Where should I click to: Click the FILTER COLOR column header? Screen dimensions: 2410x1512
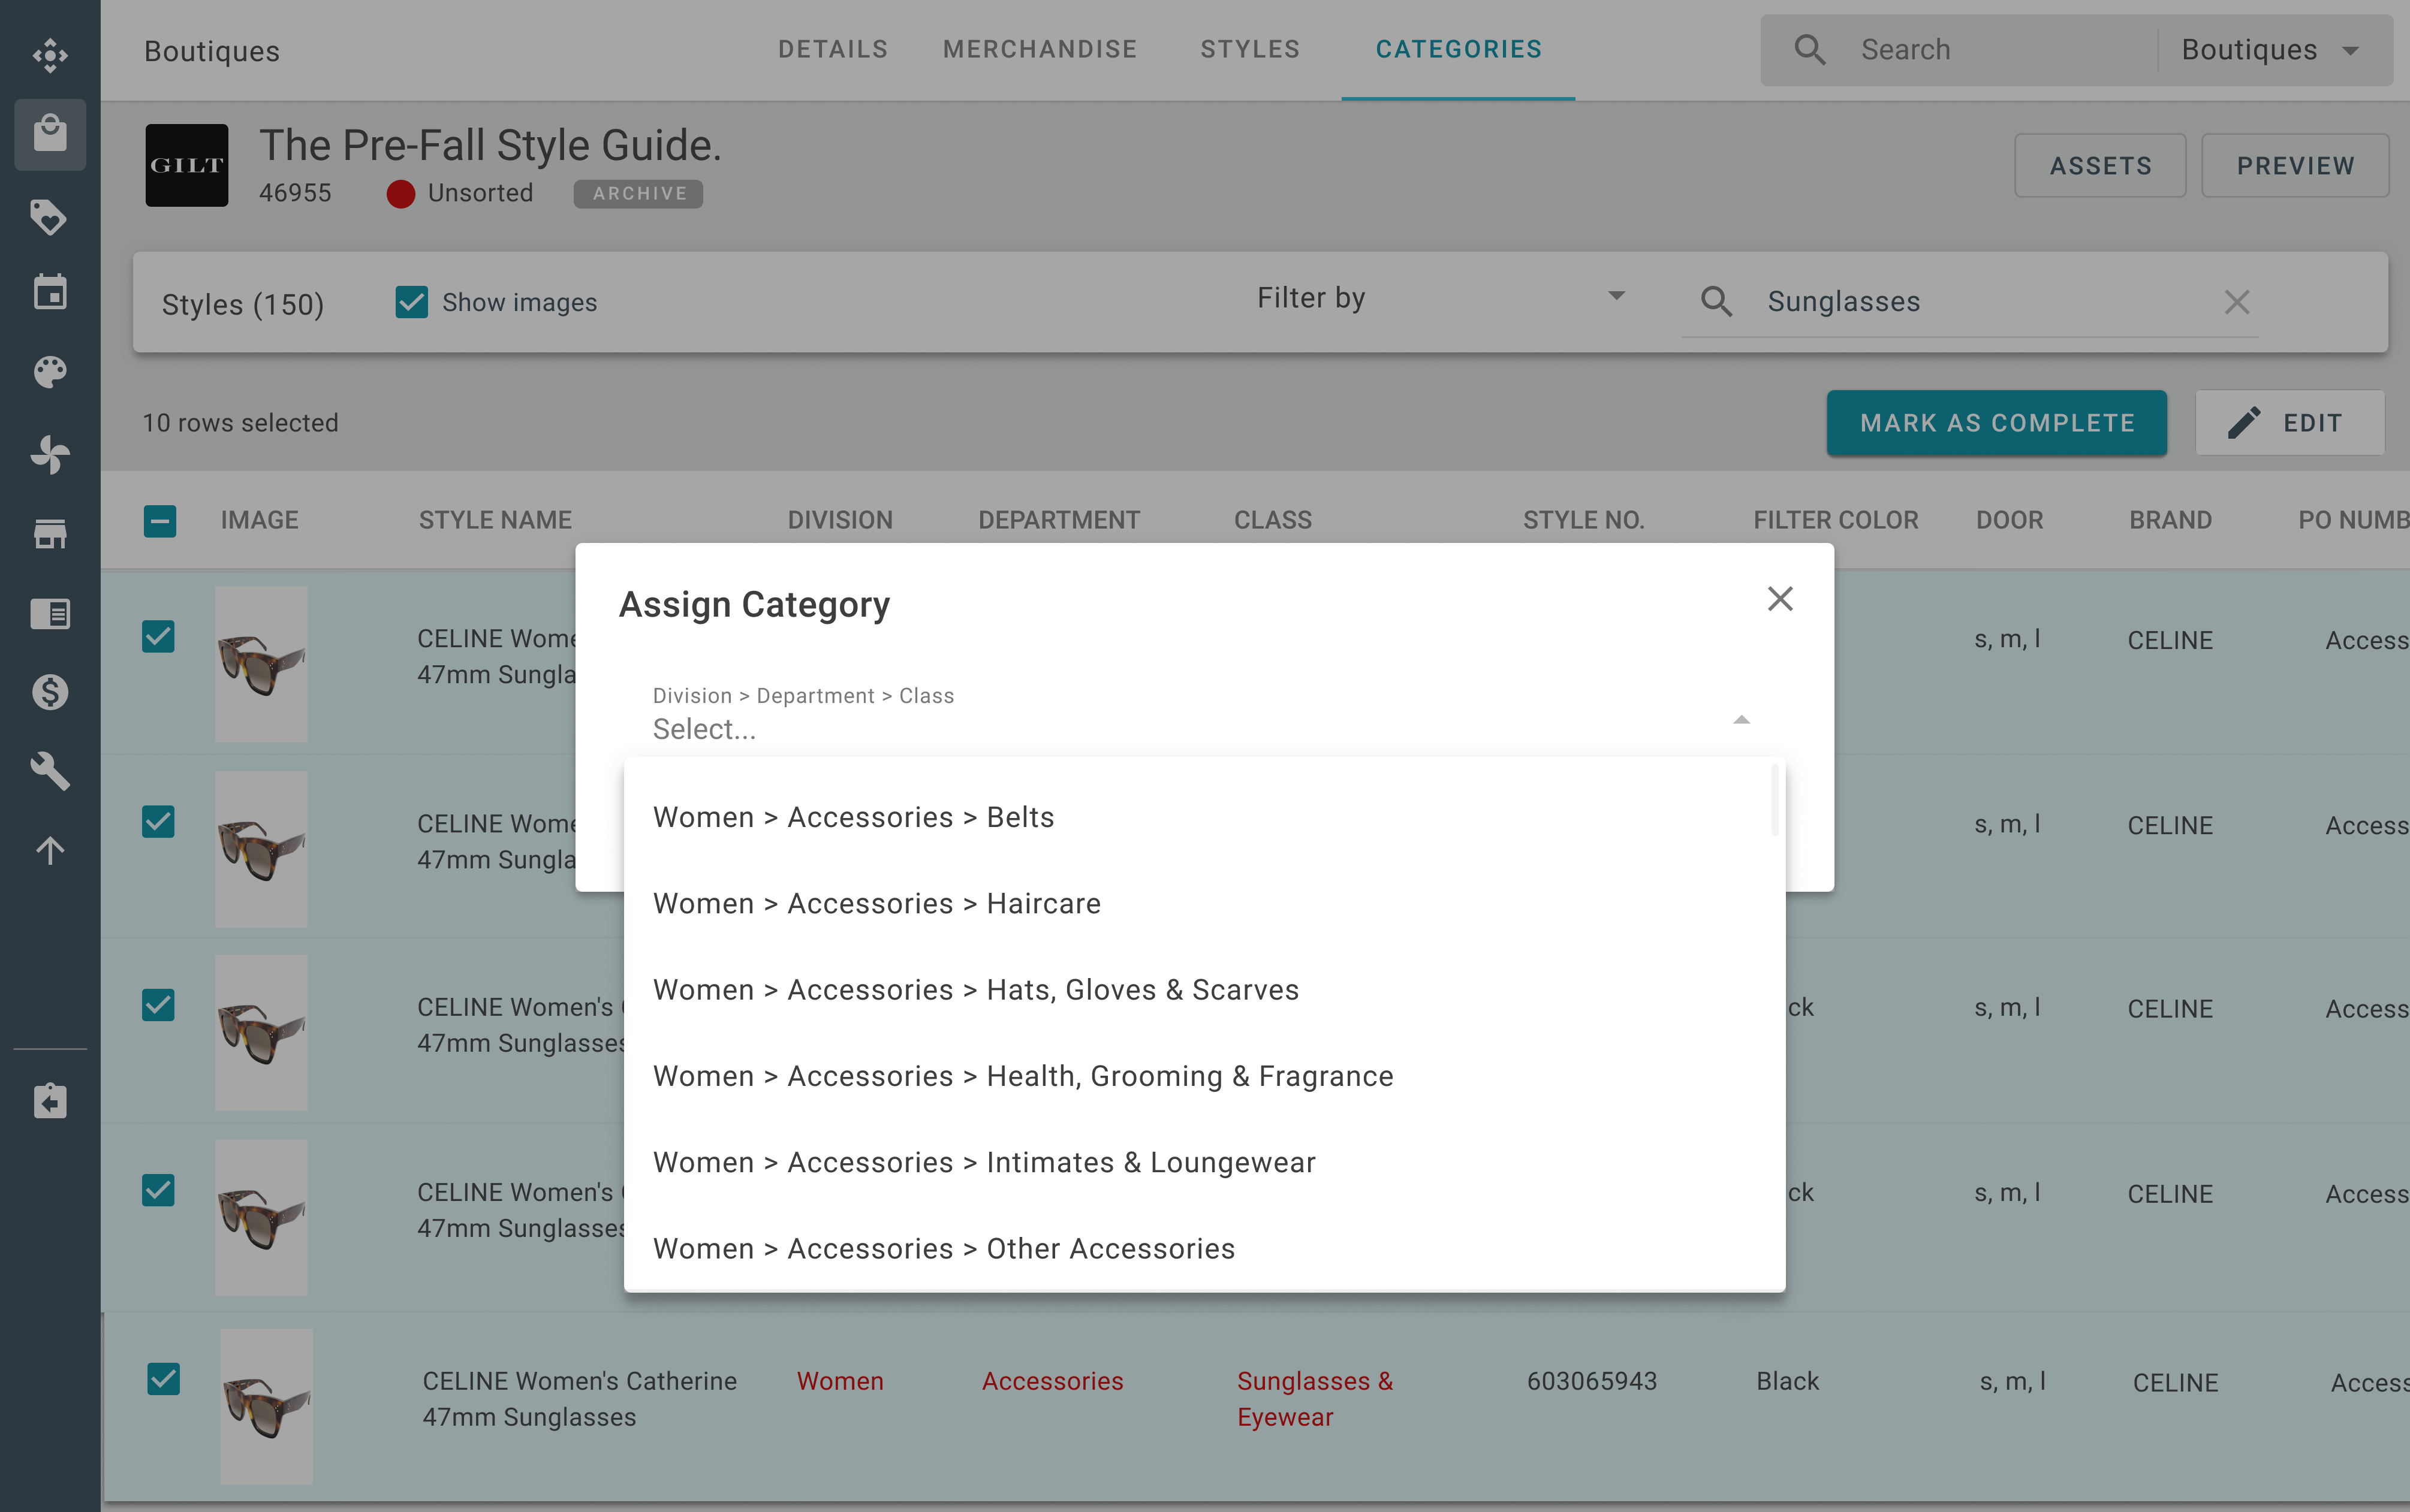click(x=1836, y=520)
